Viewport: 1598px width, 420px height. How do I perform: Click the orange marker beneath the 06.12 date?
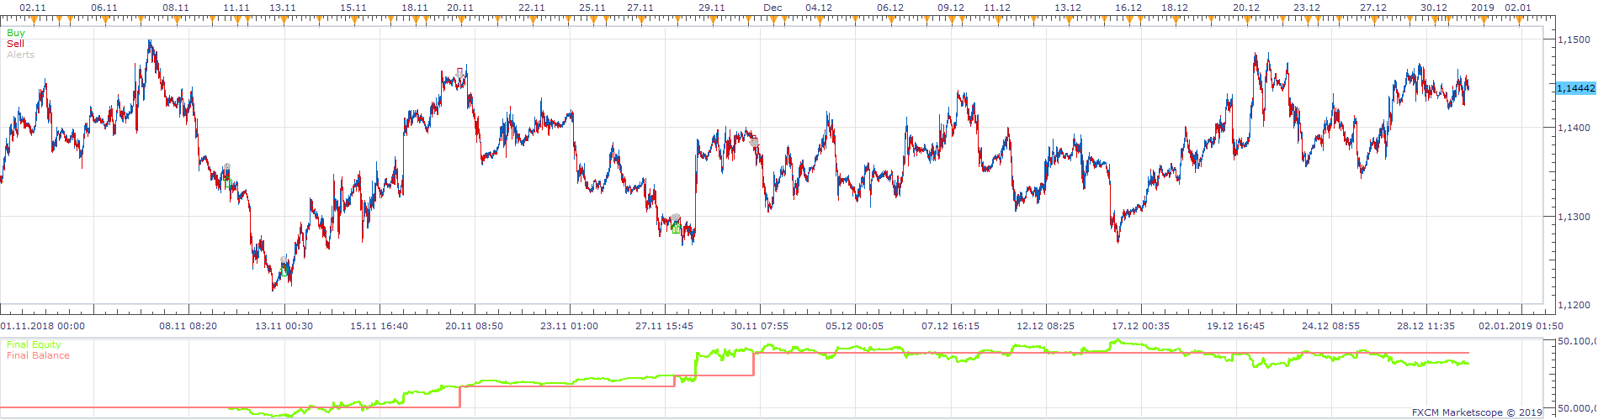pyautogui.click(x=889, y=19)
